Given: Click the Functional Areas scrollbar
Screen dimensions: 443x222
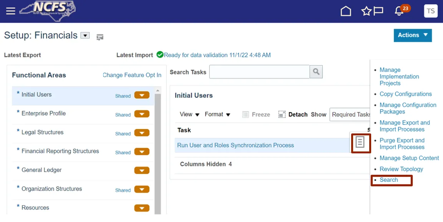Looking at the screenshot, I should [158, 154].
